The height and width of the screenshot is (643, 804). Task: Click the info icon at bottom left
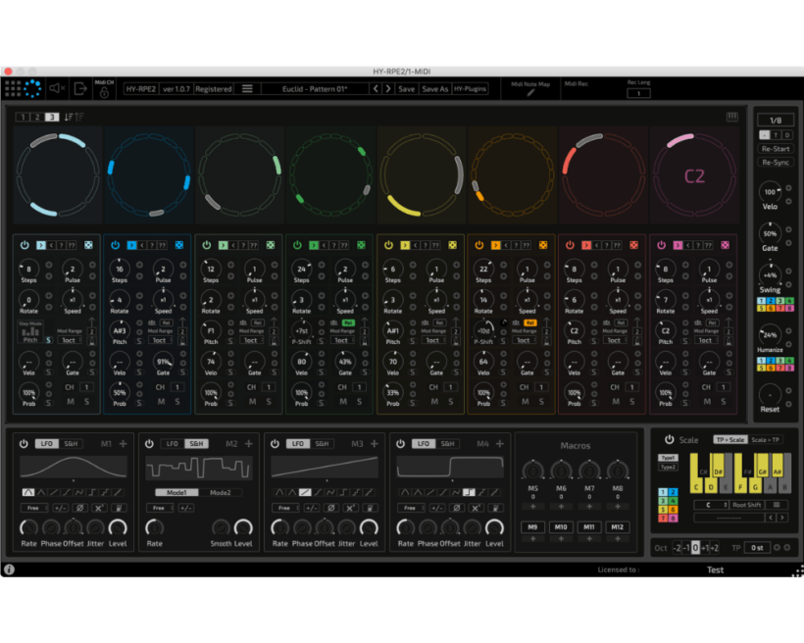coord(9,569)
